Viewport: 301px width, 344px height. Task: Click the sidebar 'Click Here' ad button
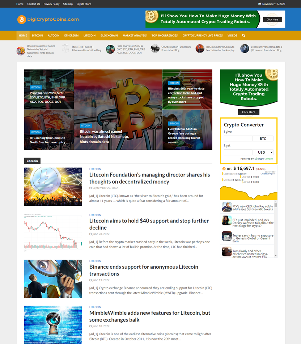[249, 112]
